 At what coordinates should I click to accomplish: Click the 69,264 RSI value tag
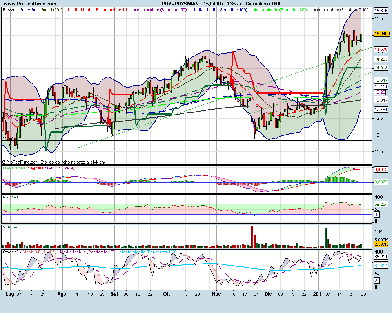(x=381, y=204)
